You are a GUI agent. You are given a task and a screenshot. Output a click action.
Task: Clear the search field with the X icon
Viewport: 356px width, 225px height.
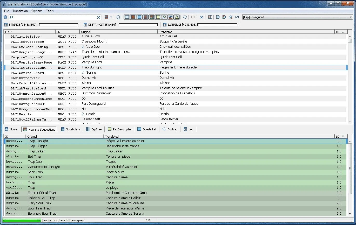point(99,17)
